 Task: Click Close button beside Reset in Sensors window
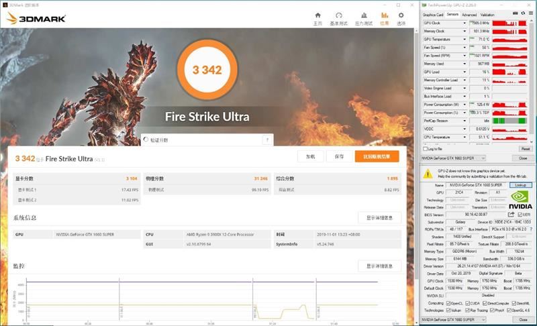[x=523, y=158]
